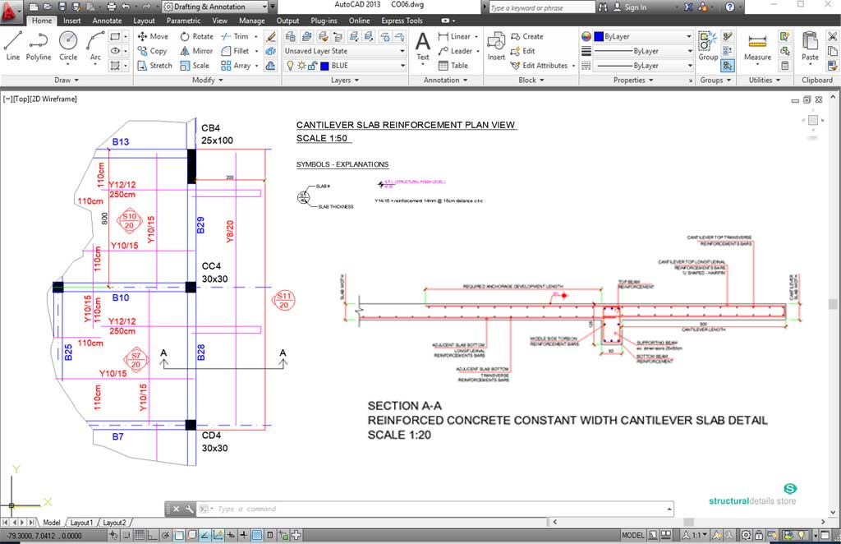Select the Line drawing tool
Viewport: 841px width, 544px height.
pos(12,45)
